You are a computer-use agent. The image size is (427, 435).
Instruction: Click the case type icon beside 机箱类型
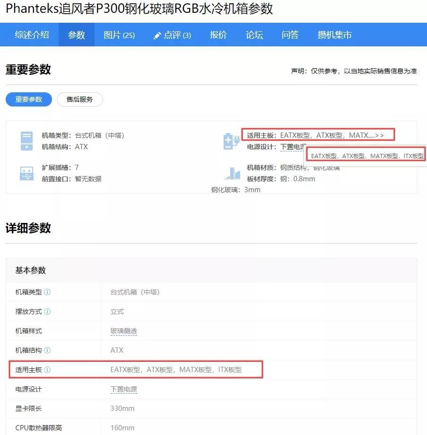(x=26, y=140)
